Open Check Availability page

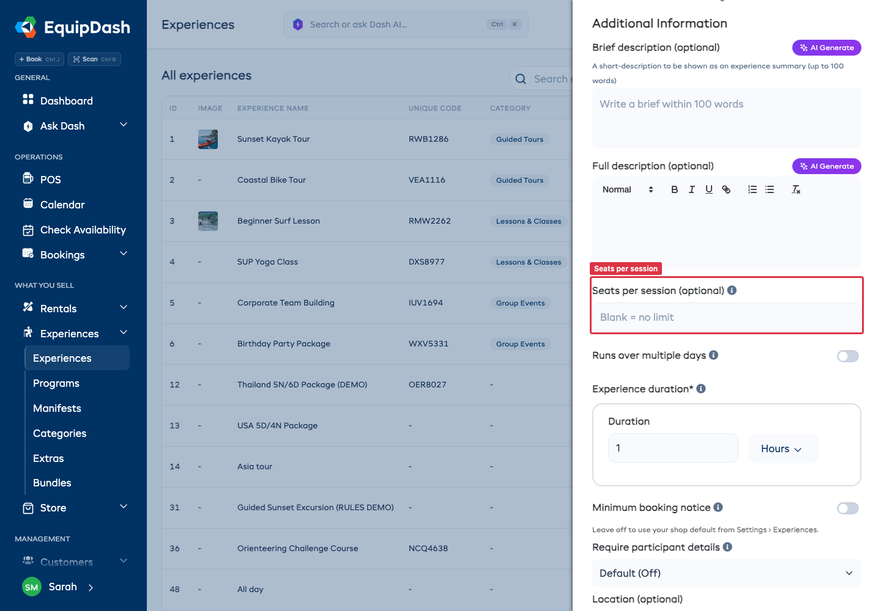(83, 230)
